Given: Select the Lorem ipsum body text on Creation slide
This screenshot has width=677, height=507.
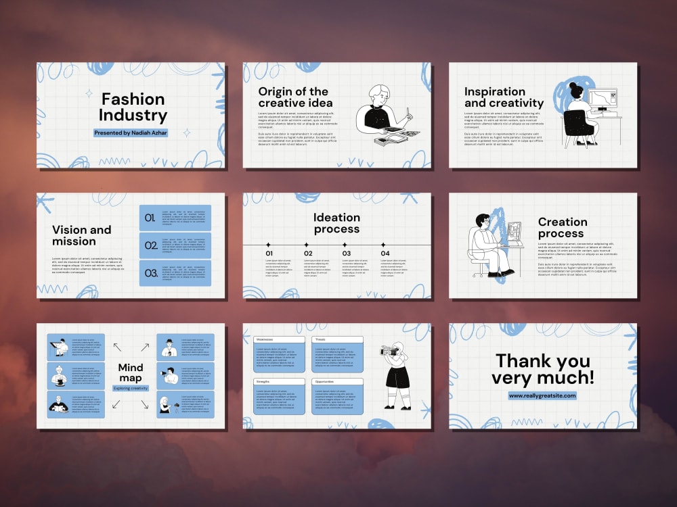Looking at the screenshot, I should [577, 259].
